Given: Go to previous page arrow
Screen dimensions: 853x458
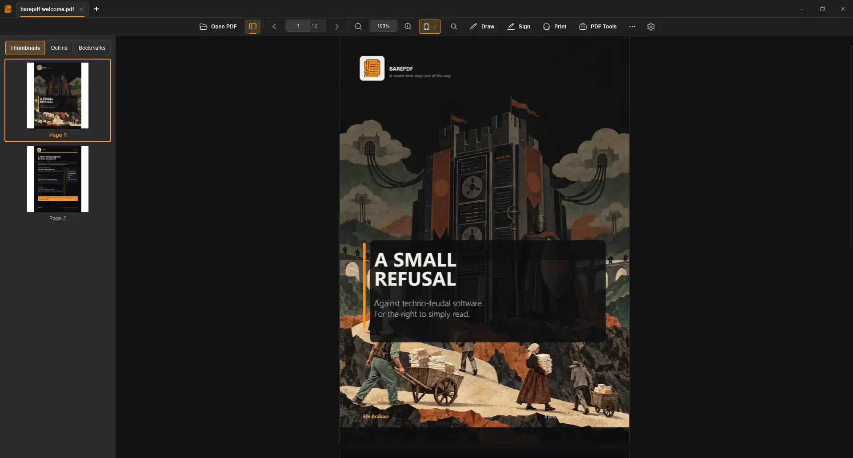Looking at the screenshot, I should click(x=274, y=27).
